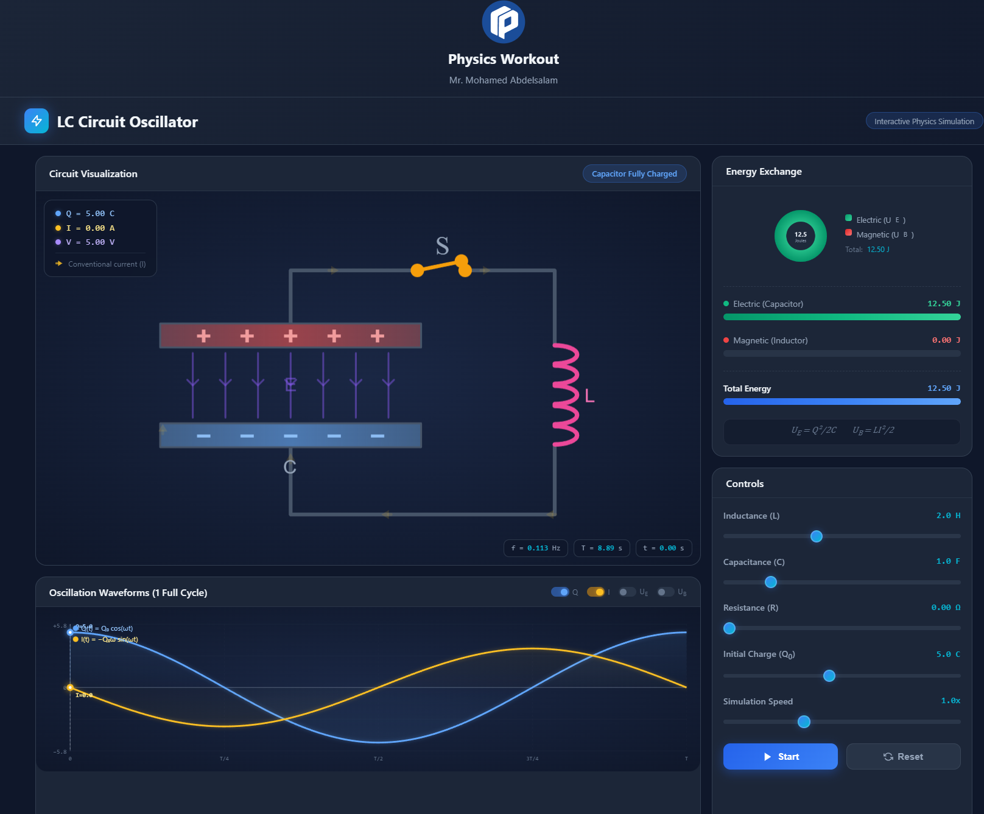The height and width of the screenshot is (814, 984).
Task: Click the Simulation Speed value 1.0x
Action: coord(951,701)
